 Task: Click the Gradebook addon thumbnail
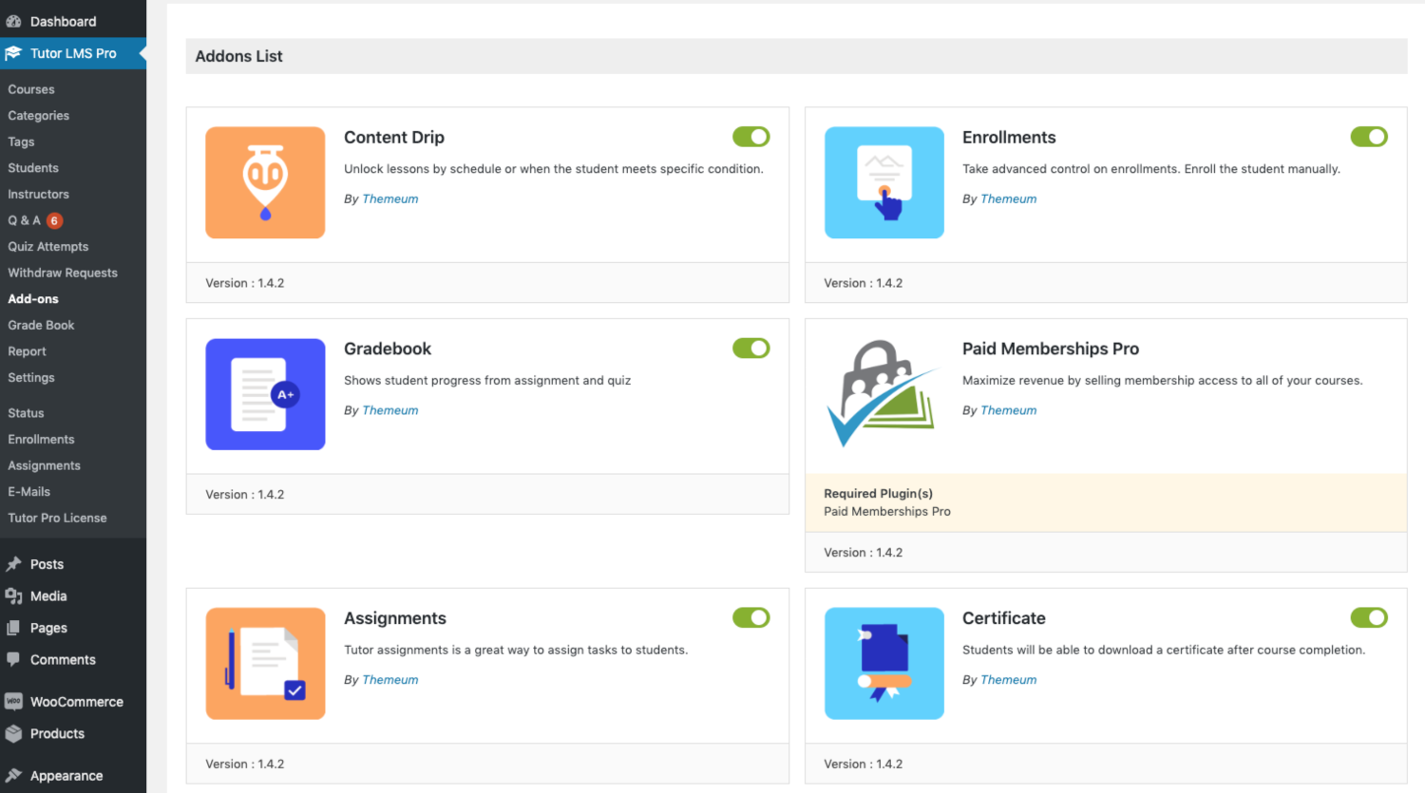click(265, 394)
